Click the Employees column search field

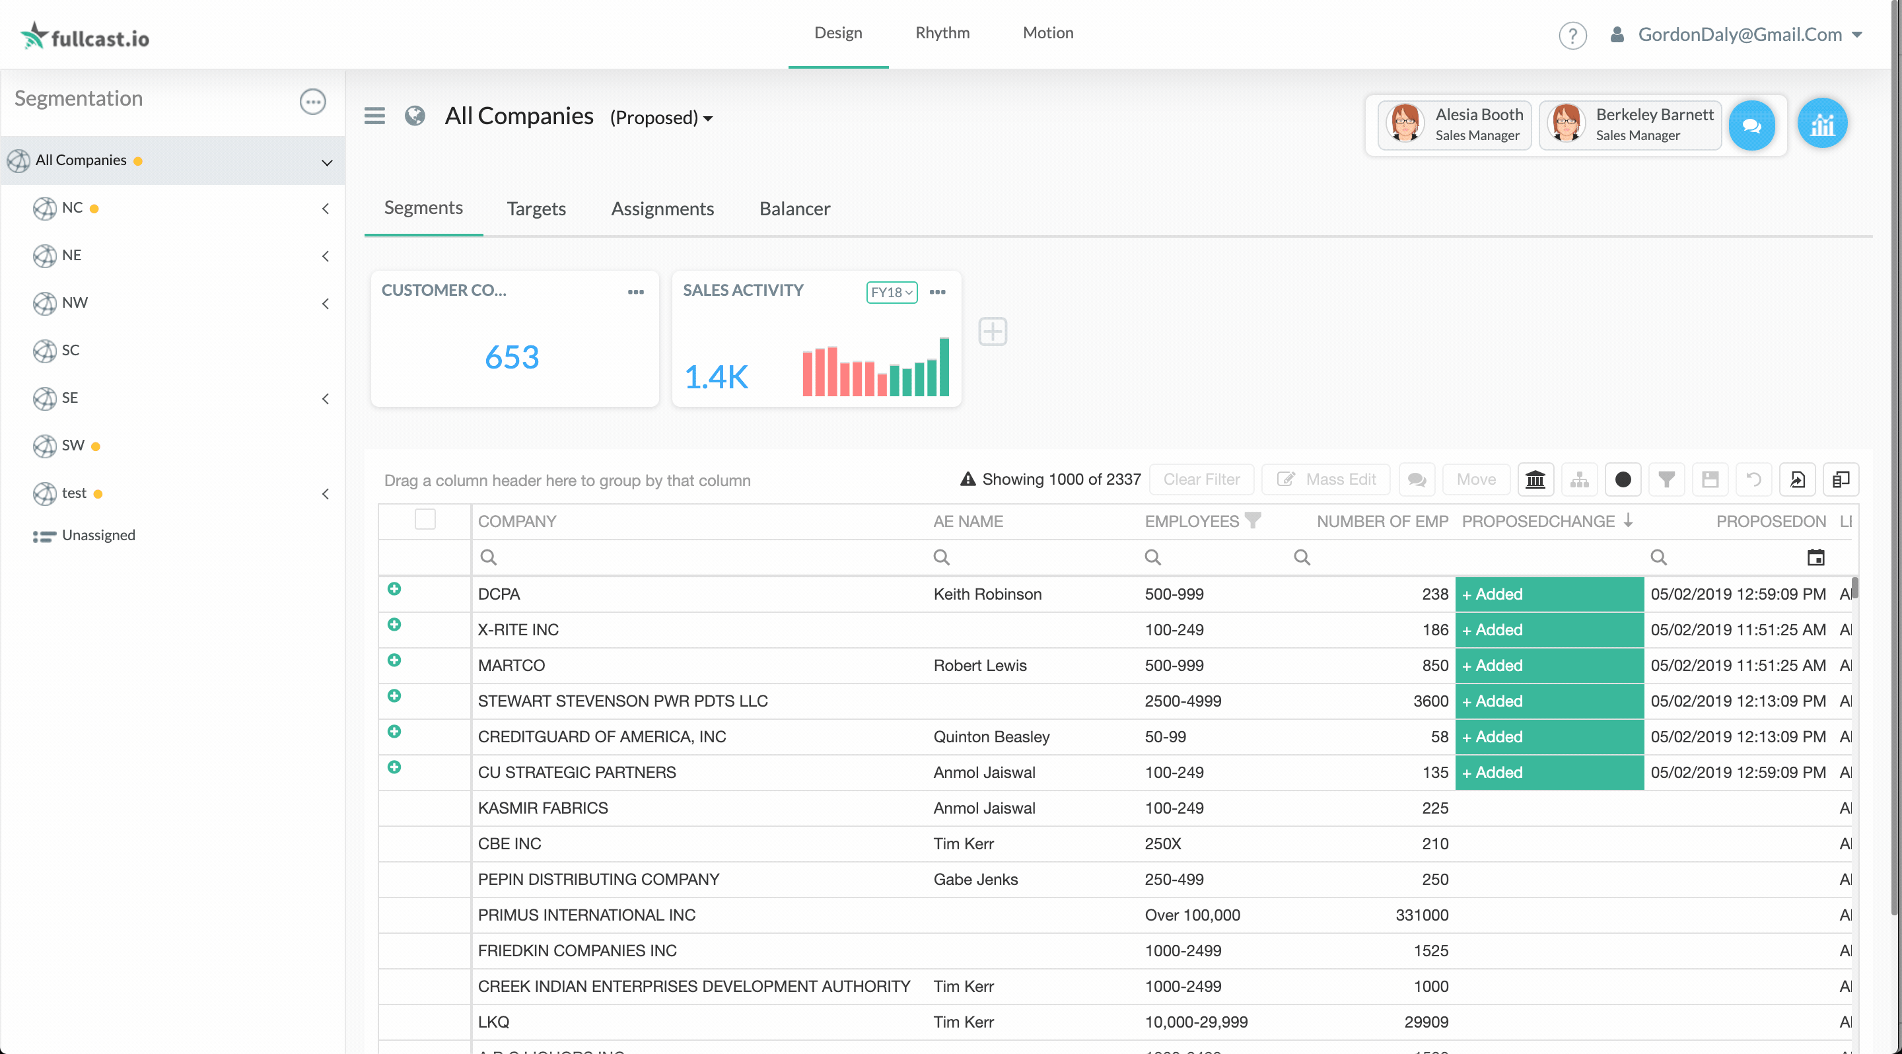coord(1211,557)
